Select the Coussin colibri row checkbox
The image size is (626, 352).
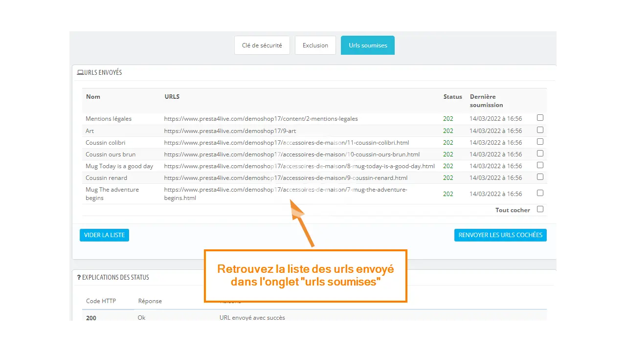coord(540,142)
